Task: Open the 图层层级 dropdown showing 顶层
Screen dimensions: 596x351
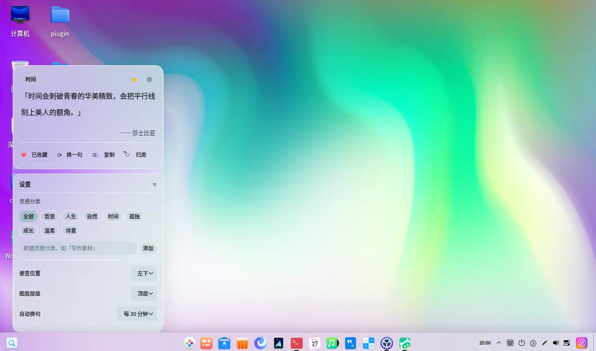Action: 144,294
